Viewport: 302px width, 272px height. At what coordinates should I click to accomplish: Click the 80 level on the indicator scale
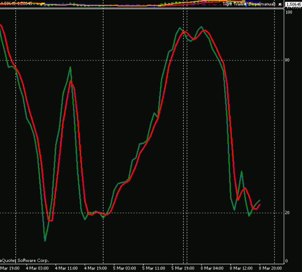pyautogui.click(x=287, y=60)
